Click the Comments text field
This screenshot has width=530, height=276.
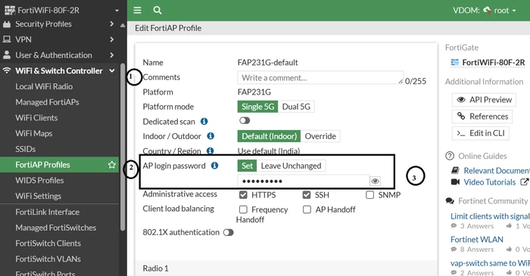320,78
